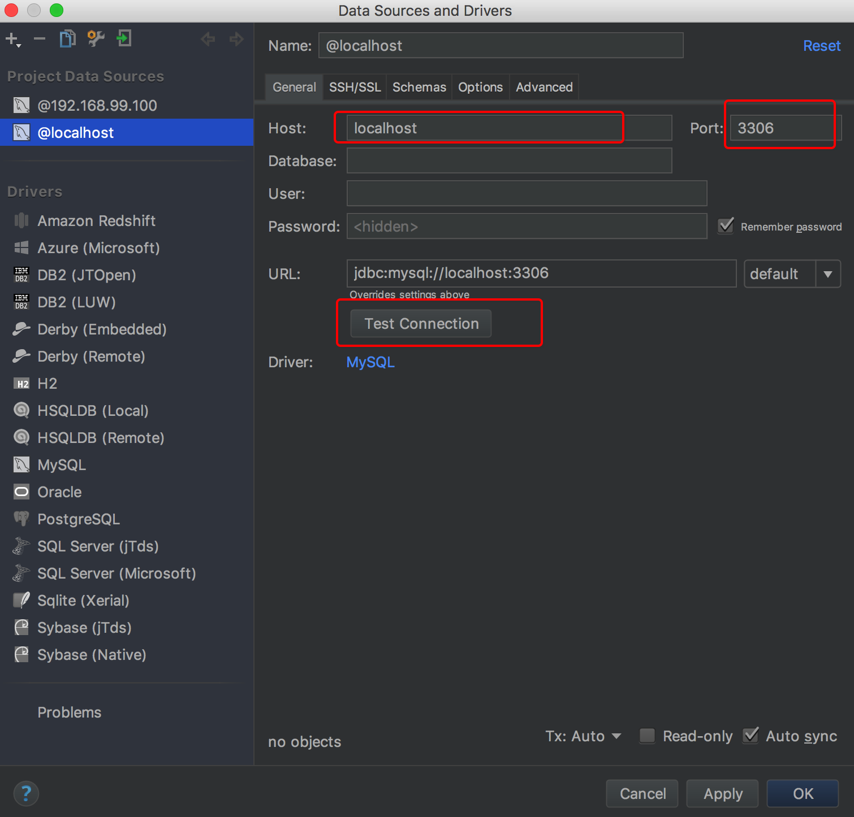Select the @192.168.99.100 data source
This screenshot has width=854, height=817.
pyautogui.click(x=97, y=106)
